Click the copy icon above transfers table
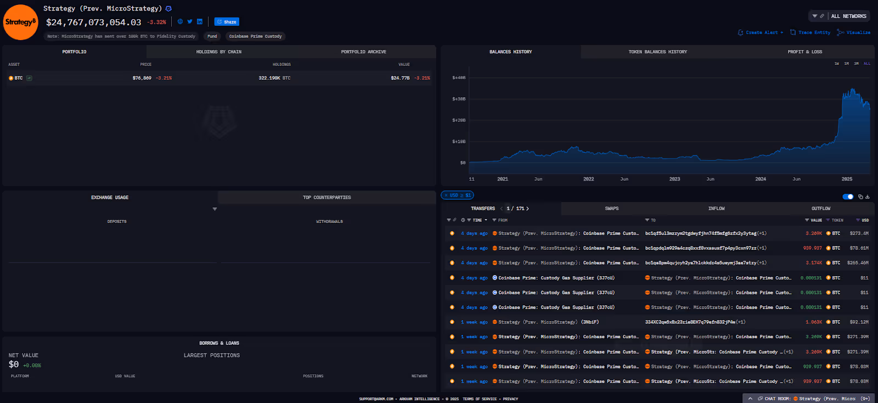Screen dimensions: 878x403 point(860,197)
